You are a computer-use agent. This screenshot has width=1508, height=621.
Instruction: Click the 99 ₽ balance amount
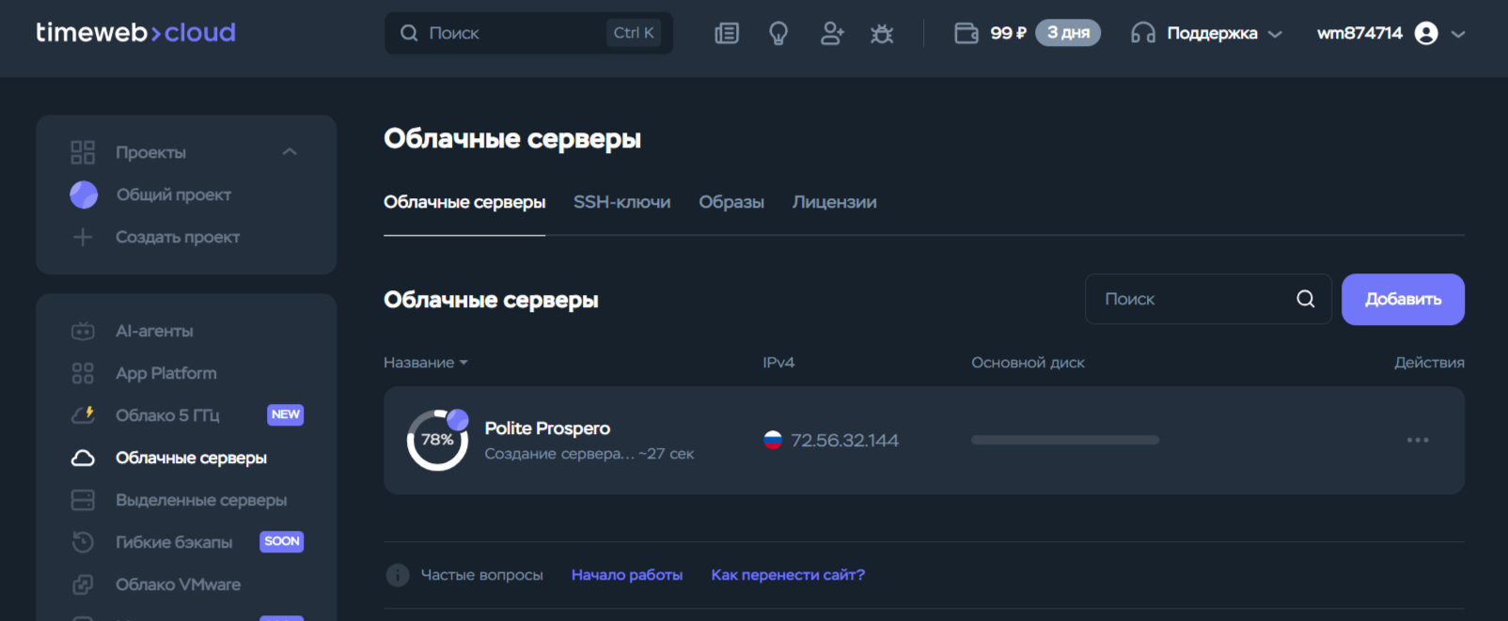point(1008,33)
